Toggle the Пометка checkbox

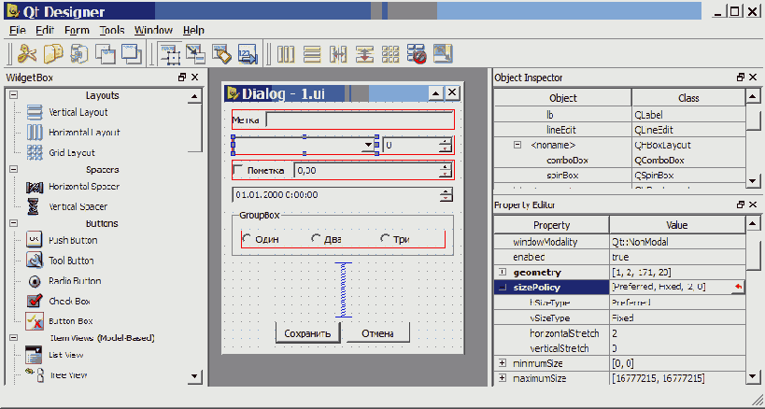coord(240,171)
